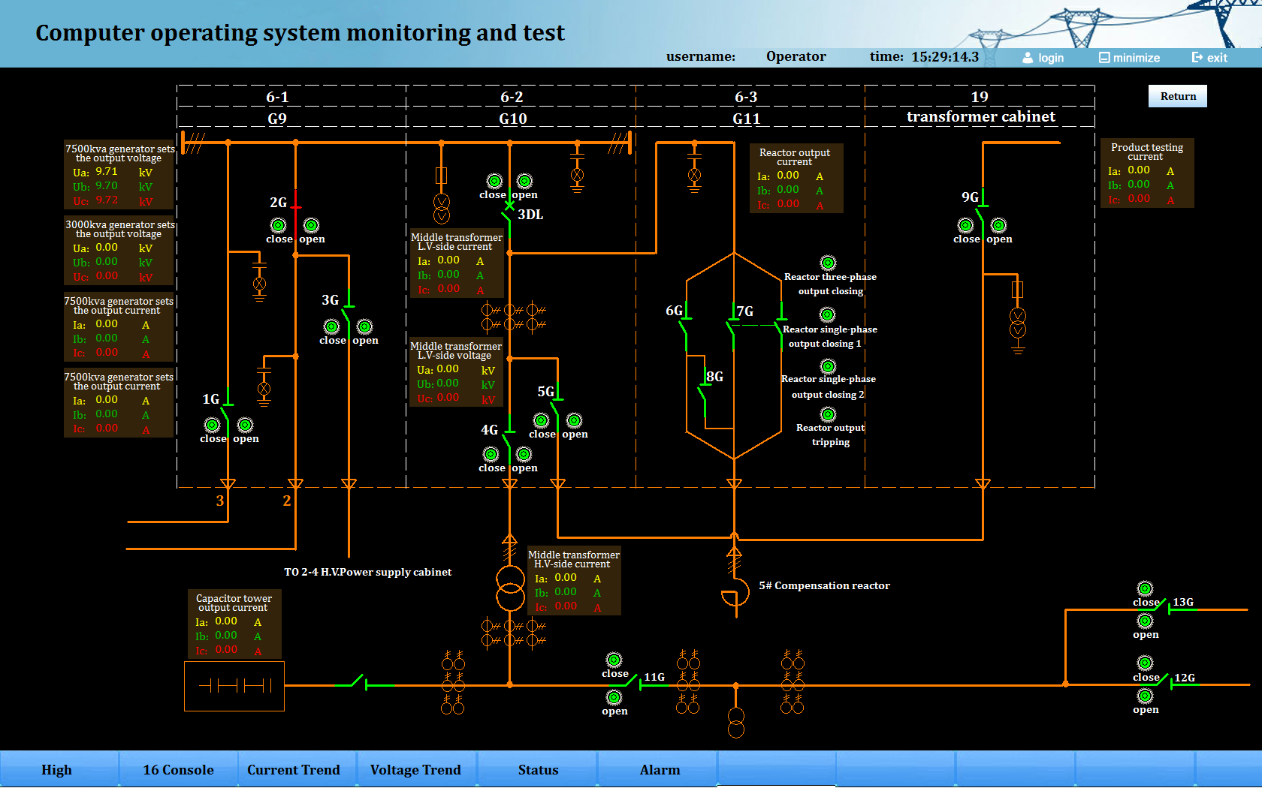
Task: Go to the 16 Console tab
Action: (178, 770)
